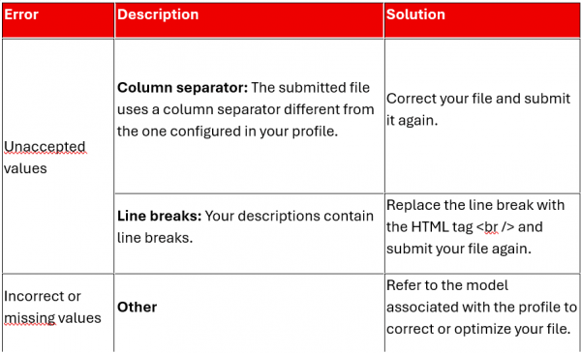581x353 pixels.
Task: Click the misspelled word Unaccepted
Action: (45, 147)
